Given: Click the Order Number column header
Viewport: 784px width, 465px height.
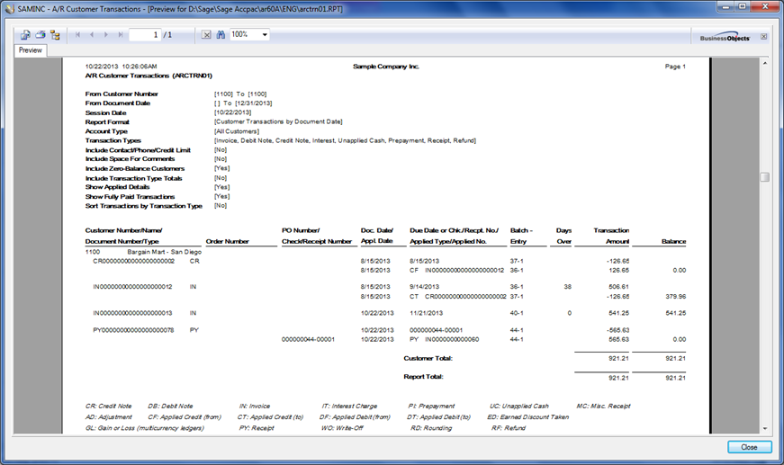Looking at the screenshot, I should click(228, 242).
